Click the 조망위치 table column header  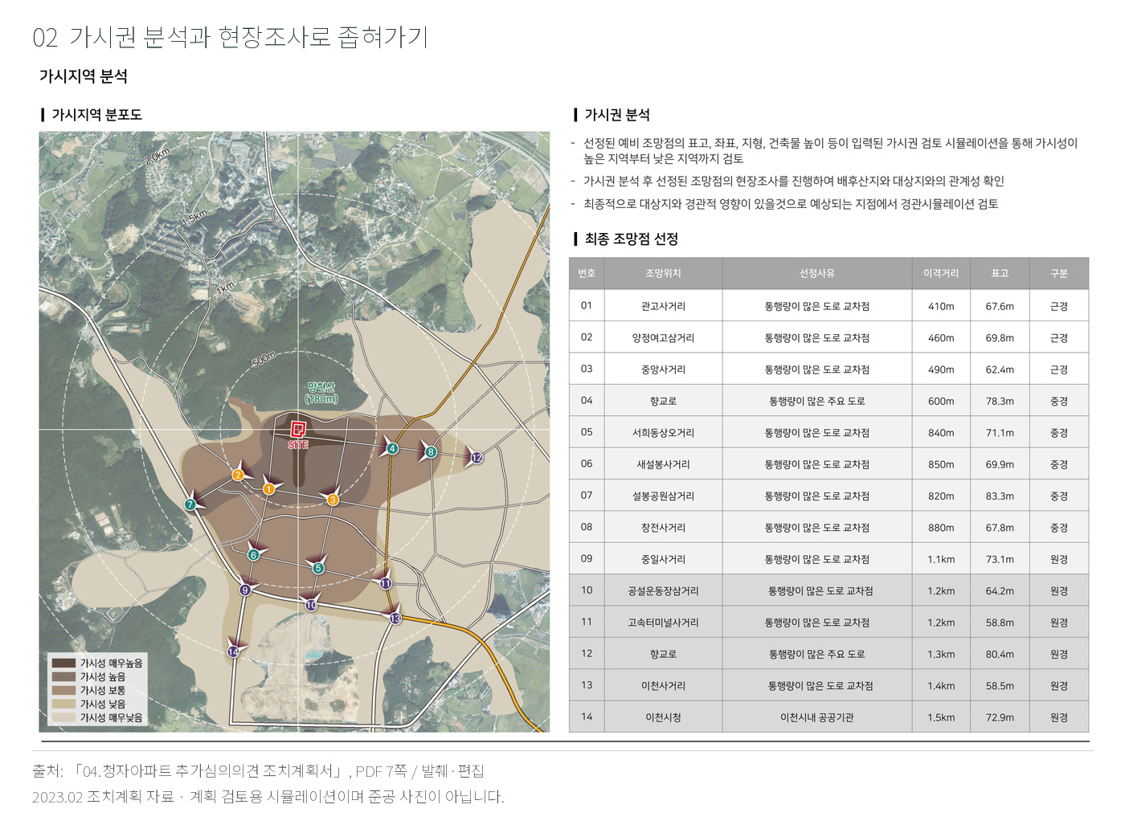pos(663,273)
